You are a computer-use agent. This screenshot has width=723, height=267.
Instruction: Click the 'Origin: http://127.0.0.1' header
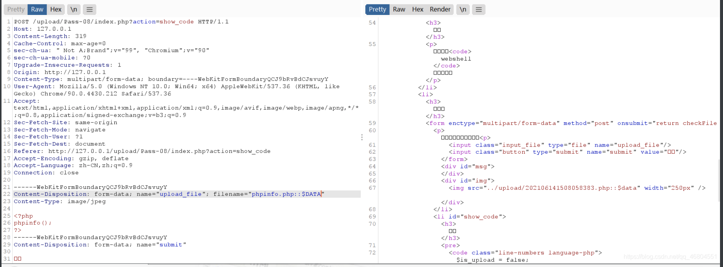(x=60, y=72)
